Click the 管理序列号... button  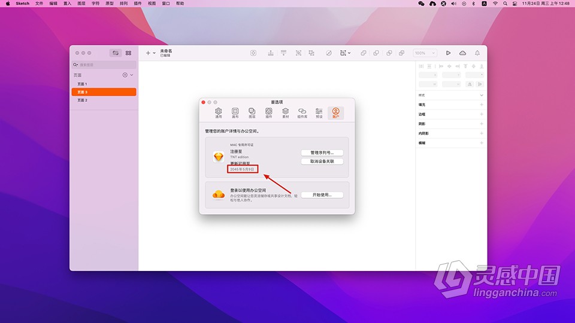[x=322, y=153]
